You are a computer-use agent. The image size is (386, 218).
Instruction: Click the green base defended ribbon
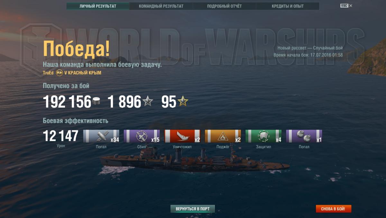click(263, 136)
